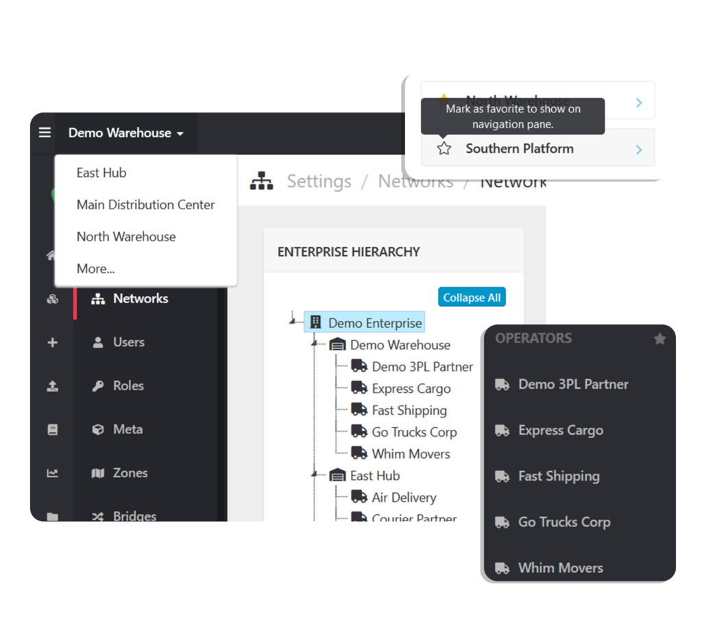
Task: Click the Roles key icon
Action: coord(97,386)
